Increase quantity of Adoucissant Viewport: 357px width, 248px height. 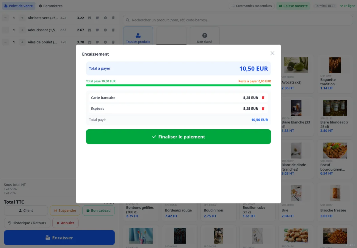[x=22, y=30]
